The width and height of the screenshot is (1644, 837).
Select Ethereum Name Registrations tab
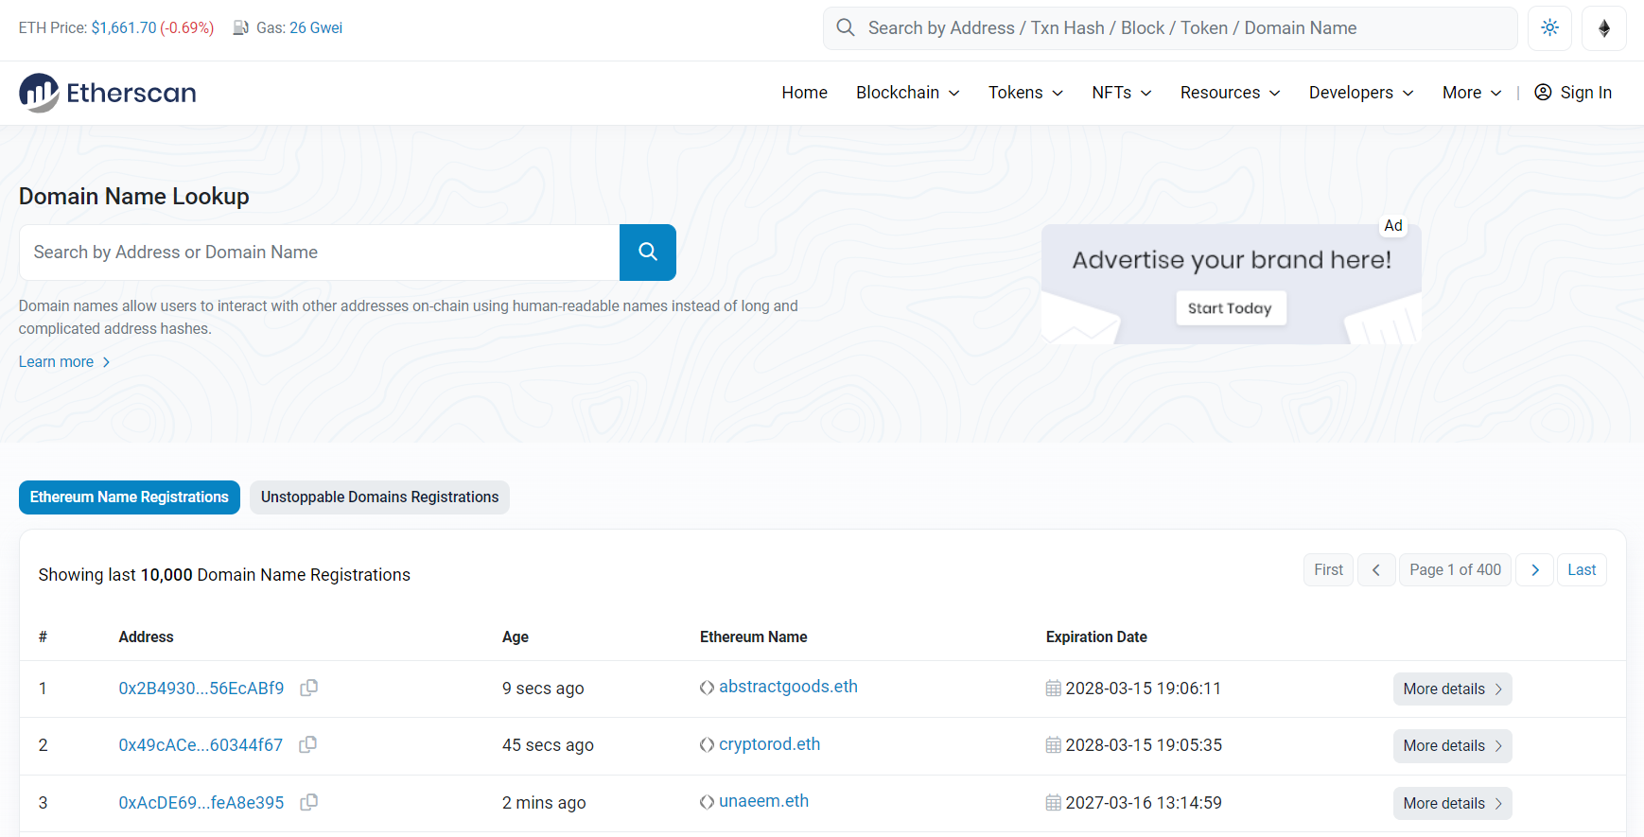[130, 497]
